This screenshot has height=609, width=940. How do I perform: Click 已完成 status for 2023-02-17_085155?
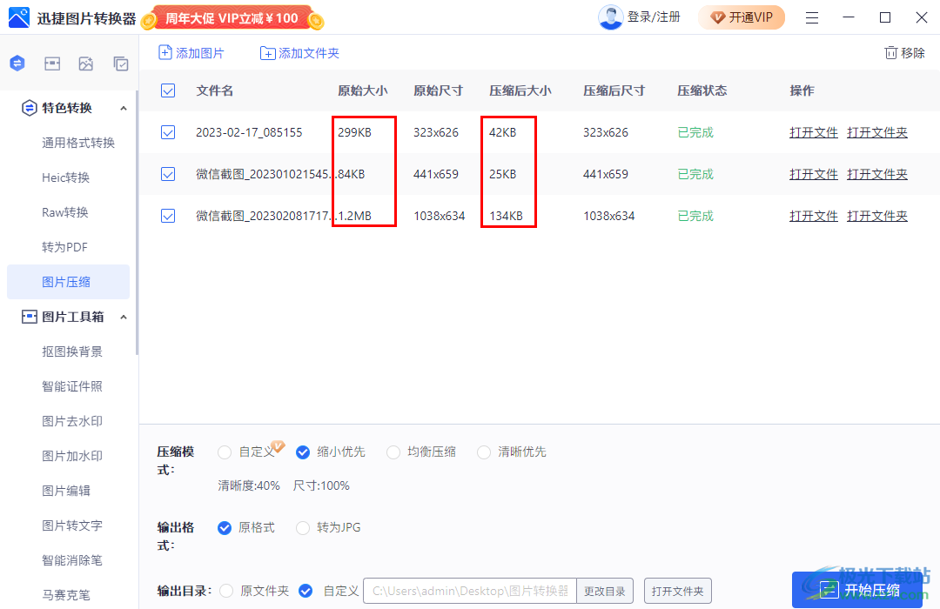click(695, 132)
